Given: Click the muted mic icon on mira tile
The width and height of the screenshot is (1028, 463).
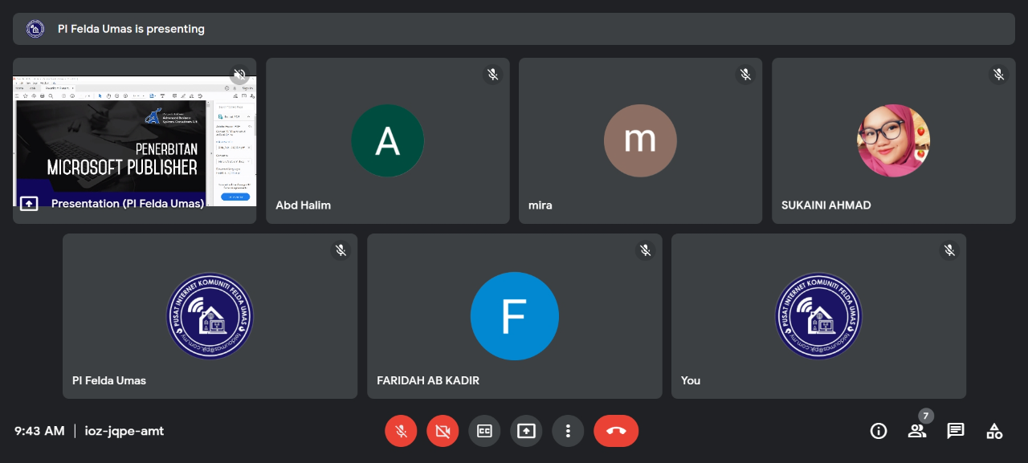Looking at the screenshot, I should point(745,75).
